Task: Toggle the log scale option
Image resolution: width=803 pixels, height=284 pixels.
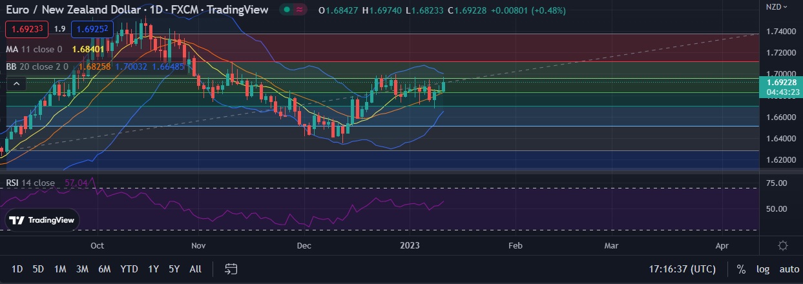Action: coord(763,269)
